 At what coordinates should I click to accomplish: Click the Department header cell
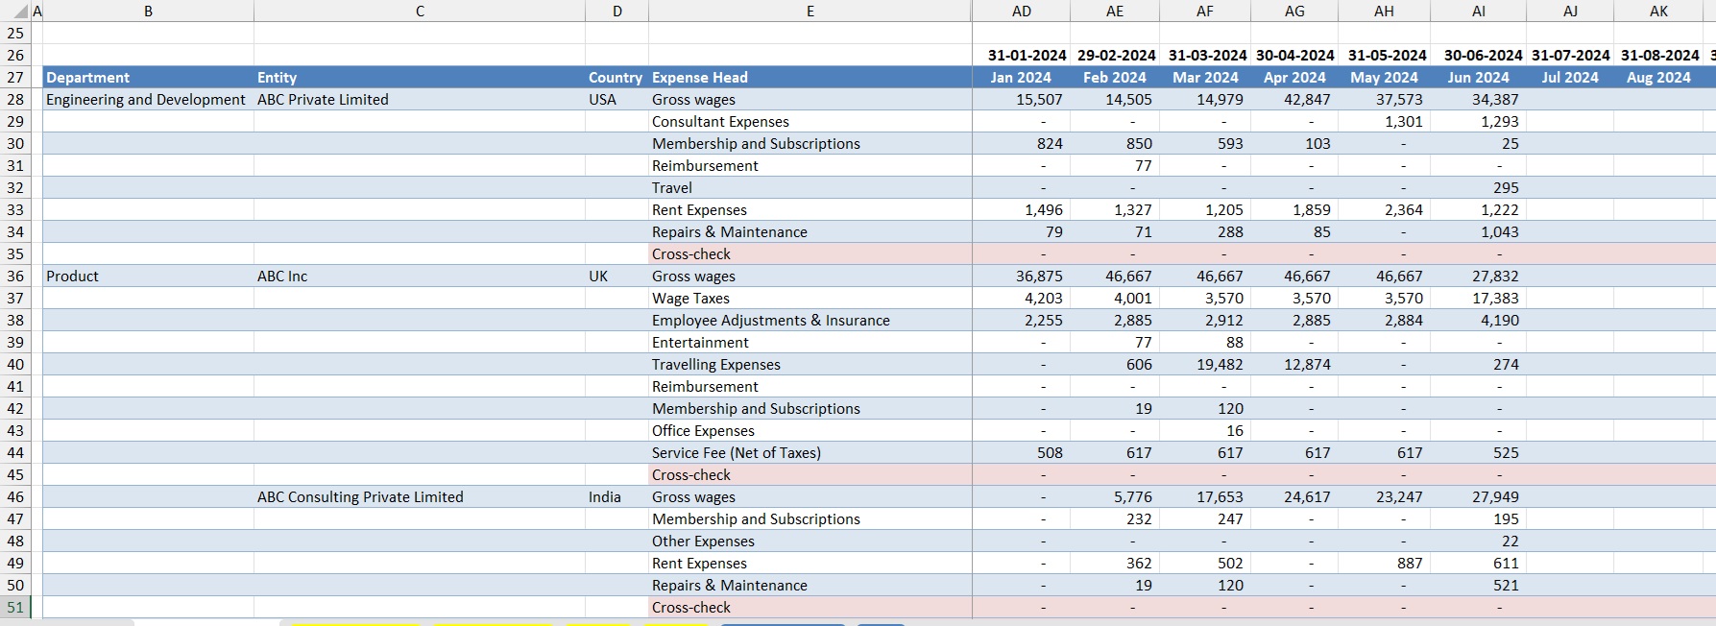click(x=88, y=78)
